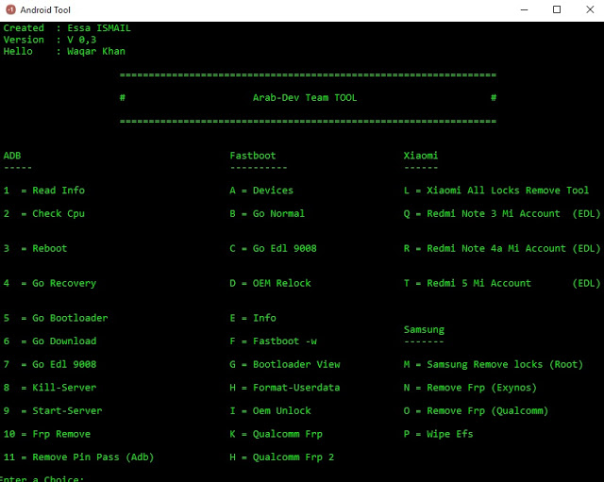
Task: Click the 'Bootloader View' option text
Action: [296, 364]
